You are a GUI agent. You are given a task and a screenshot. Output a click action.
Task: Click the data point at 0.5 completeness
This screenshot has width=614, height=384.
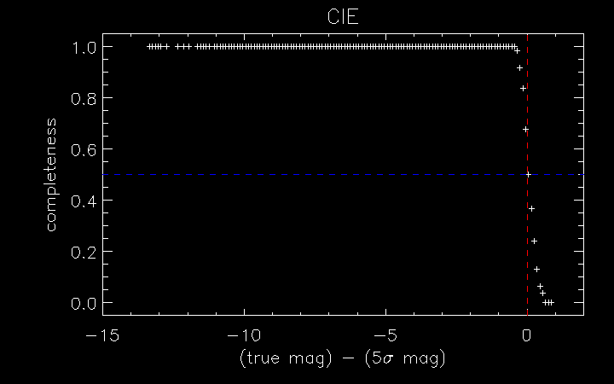(x=528, y=174)
